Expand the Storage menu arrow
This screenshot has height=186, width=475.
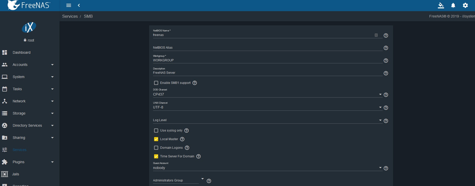(52, 113)
